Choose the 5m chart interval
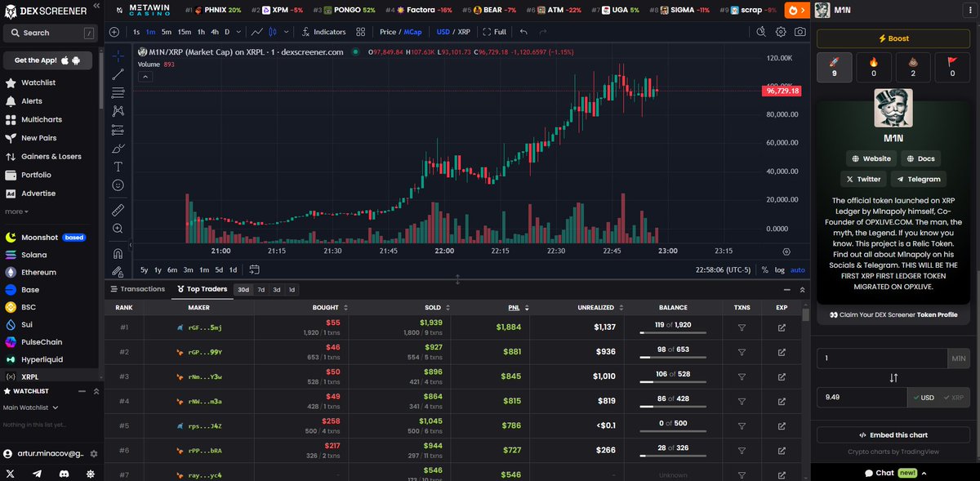The image size is (980, 481). (166, 32)
